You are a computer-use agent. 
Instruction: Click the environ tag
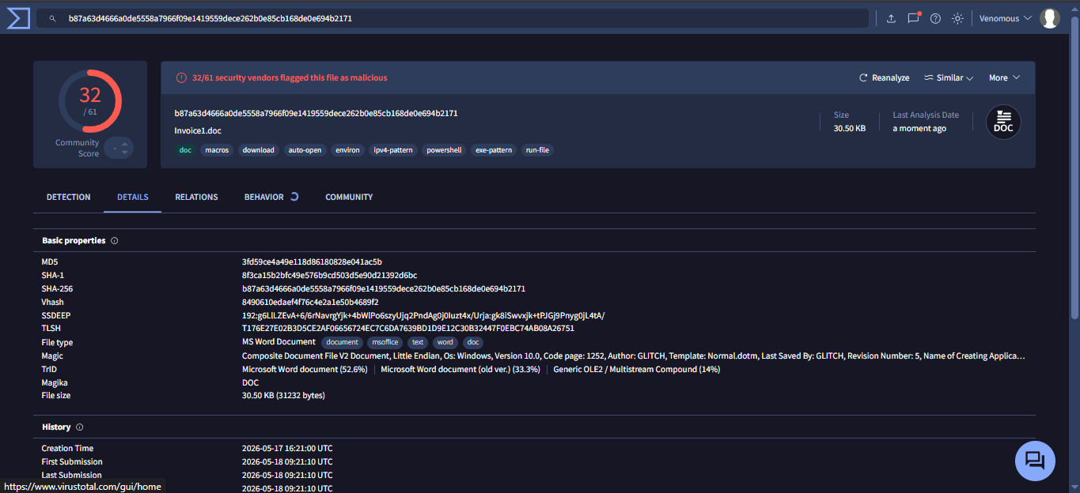pos(347,150)
